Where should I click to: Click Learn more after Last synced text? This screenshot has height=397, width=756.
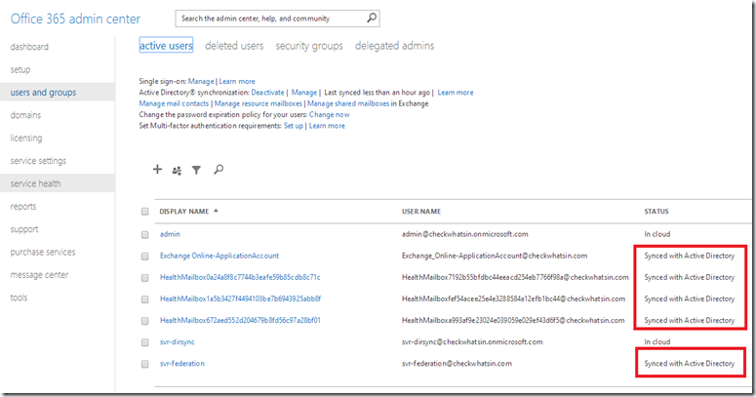click(x=456, y=92)
